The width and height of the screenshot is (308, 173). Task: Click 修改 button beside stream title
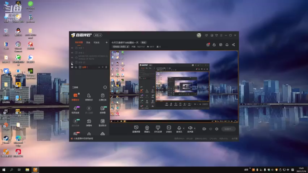[144, 43]
